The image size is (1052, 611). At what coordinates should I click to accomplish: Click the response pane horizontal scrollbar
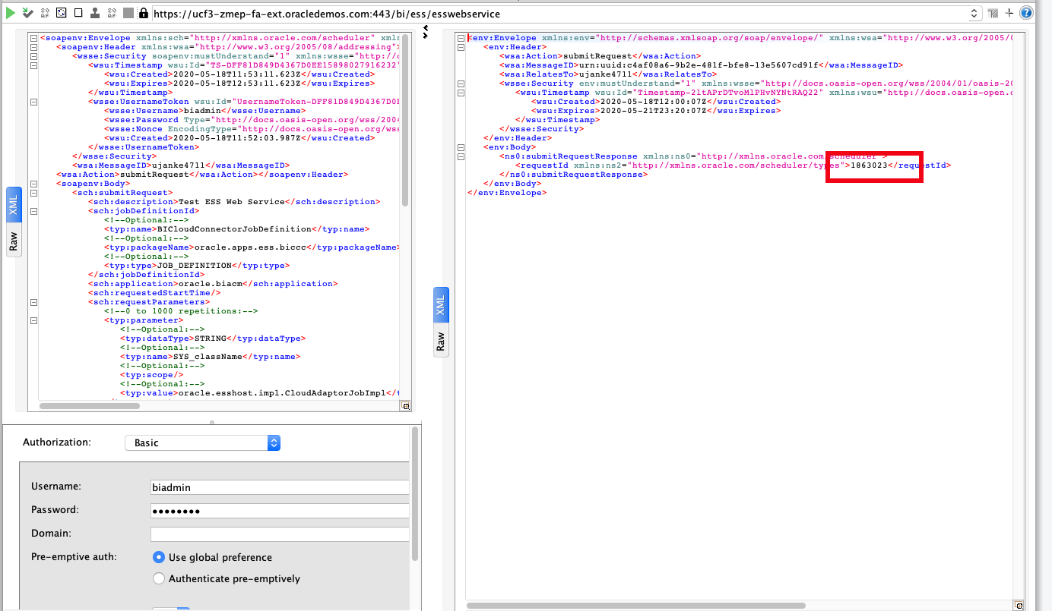tap(635, 605)
